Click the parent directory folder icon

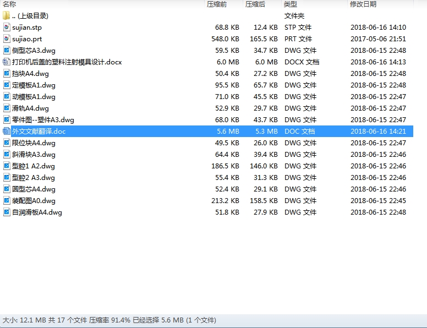6,16
